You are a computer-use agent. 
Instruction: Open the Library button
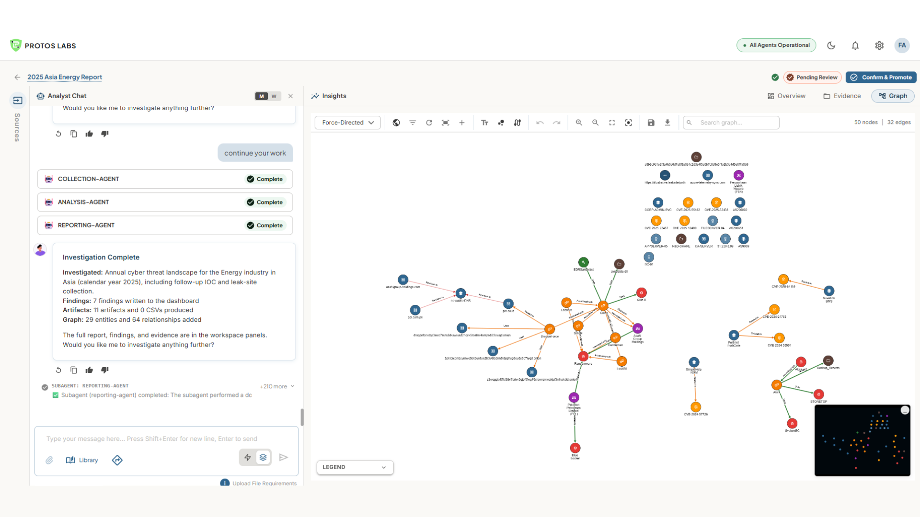click(82, 460)
